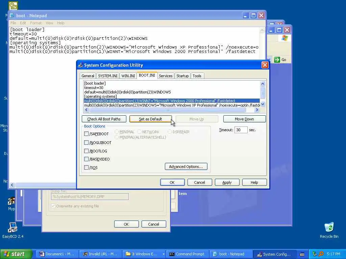Select the BOOT.INI tab

click(x=147, y=75)
